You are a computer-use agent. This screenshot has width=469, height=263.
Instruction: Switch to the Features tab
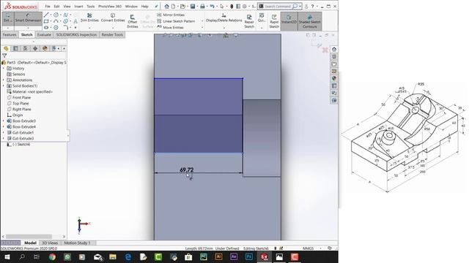[10, 34]
